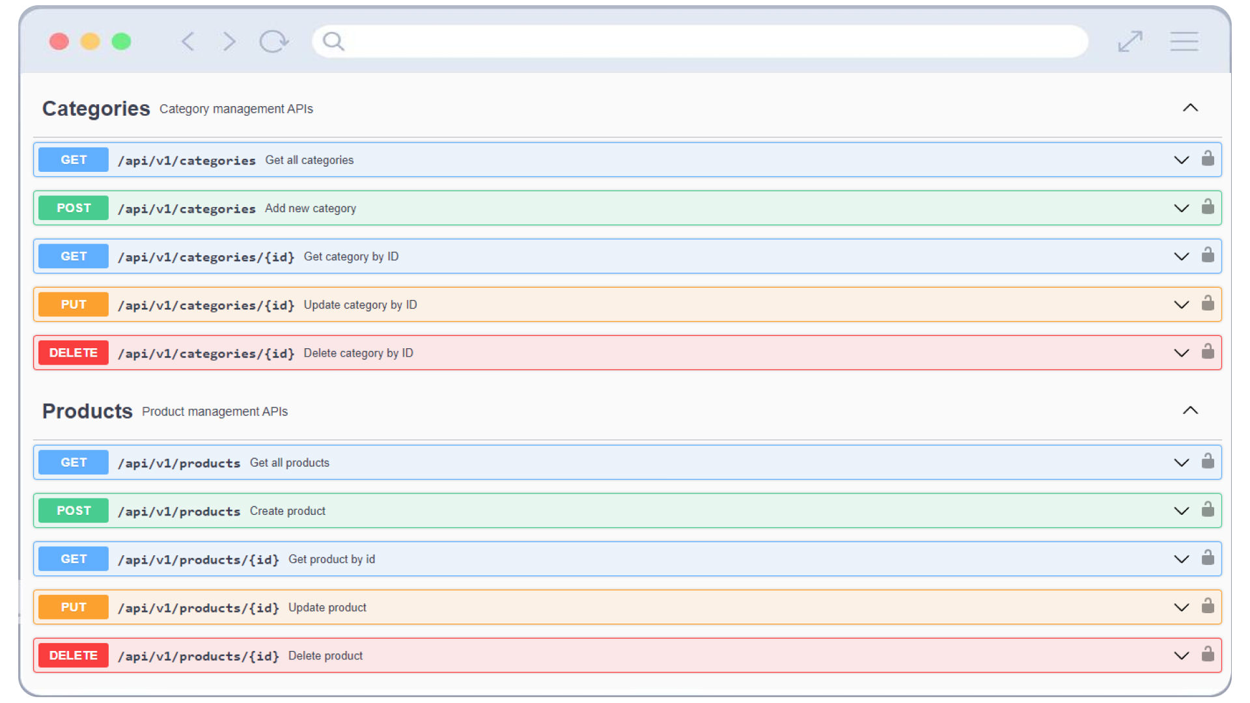Click the lock icon for Update product
Image resolution: width=1250 pixels, height=703 pixels.
point(1208,605)
